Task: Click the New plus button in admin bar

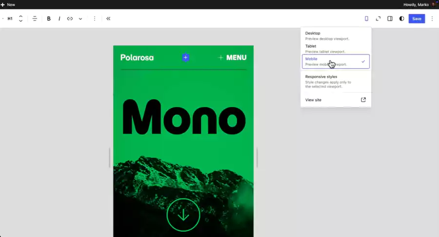Action: [x=8, y=4]
